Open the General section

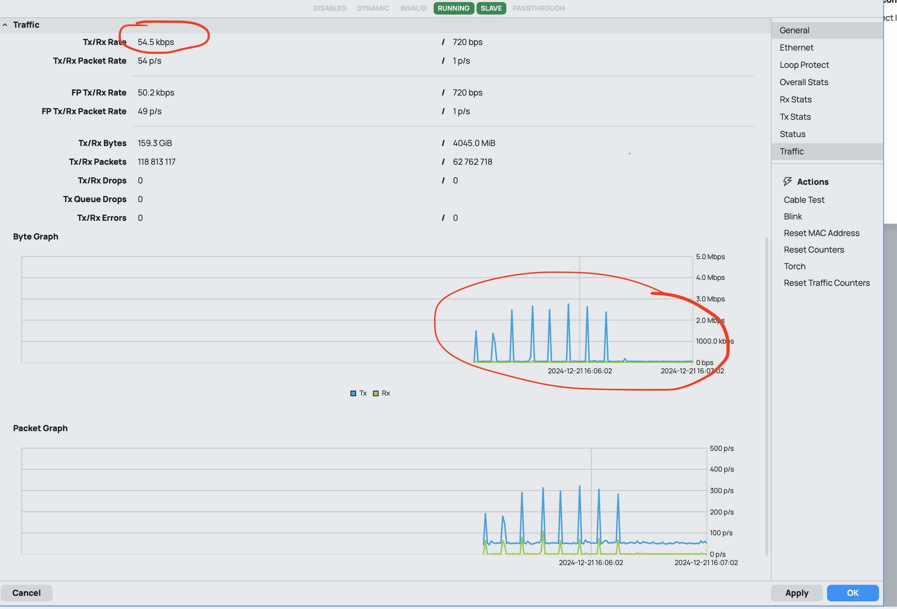pos(794,30)
